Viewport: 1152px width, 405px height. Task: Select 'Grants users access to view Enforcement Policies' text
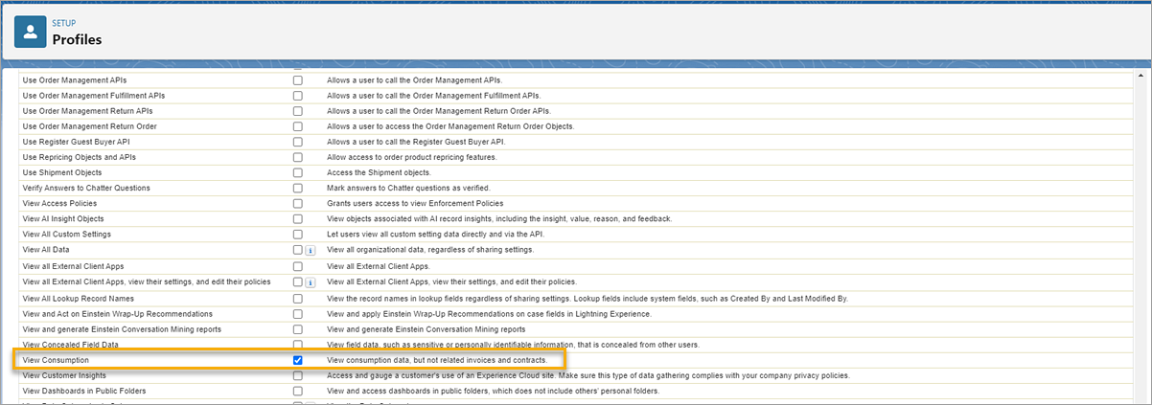pyautogui.click(x=416, y=204)
